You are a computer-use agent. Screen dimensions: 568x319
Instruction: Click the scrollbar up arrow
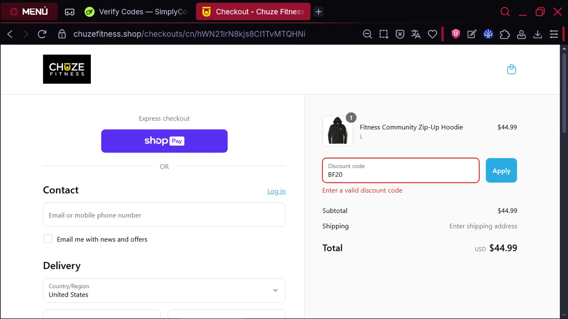click(564, 49)
